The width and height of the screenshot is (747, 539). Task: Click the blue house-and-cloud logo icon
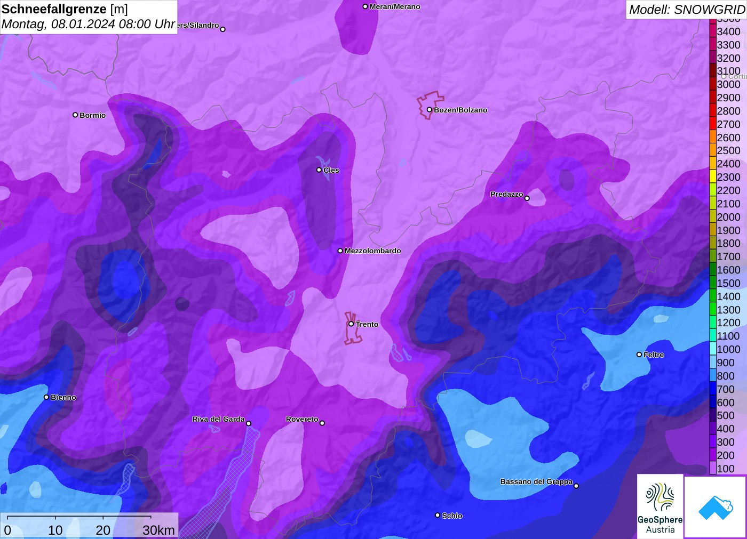tap(716, 508)
